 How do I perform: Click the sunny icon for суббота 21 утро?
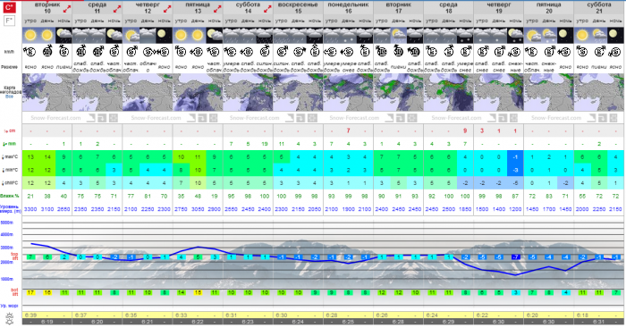(582, 36)
